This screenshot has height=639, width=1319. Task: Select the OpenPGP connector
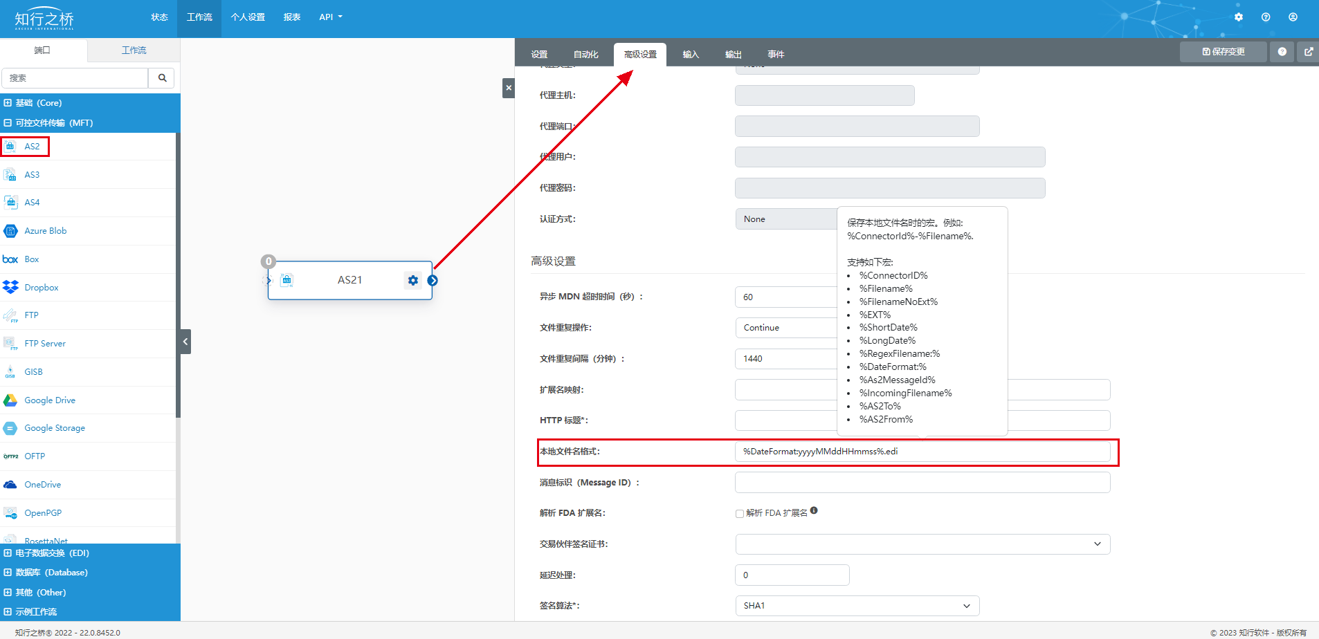pos(89,513)
